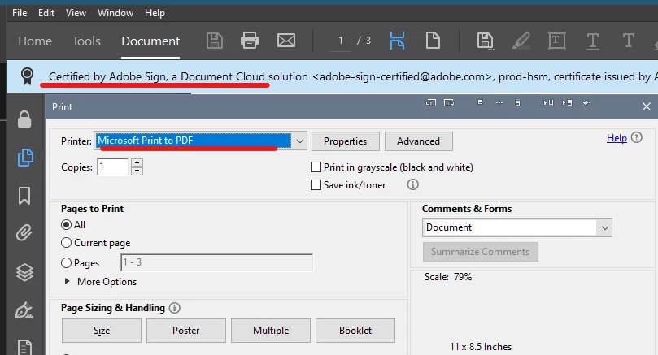Open the layers sidebar icon

coord(24,272)
